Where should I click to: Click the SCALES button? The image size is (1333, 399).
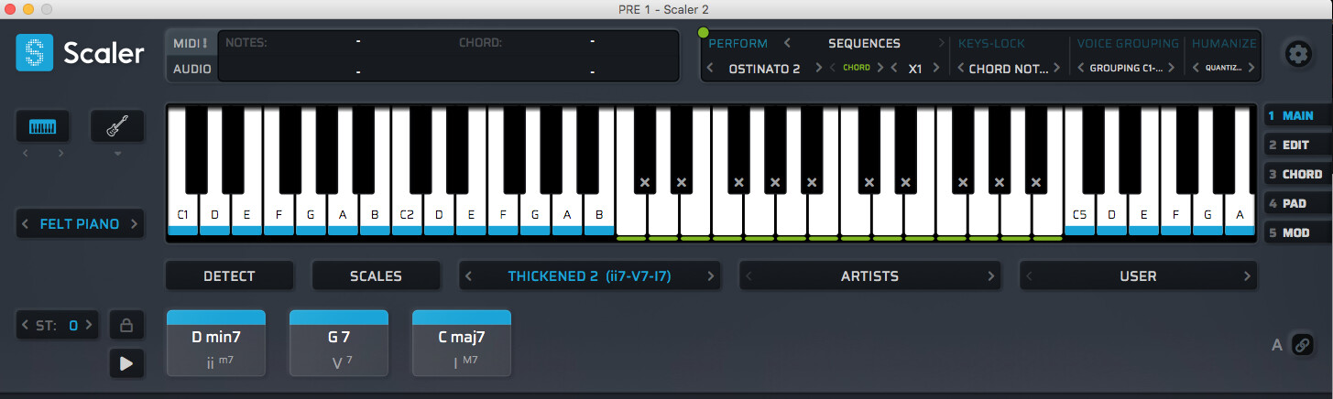point(376,275)
